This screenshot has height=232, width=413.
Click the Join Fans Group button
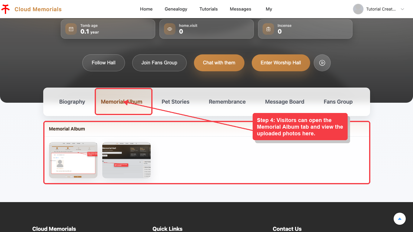(159, 63)
